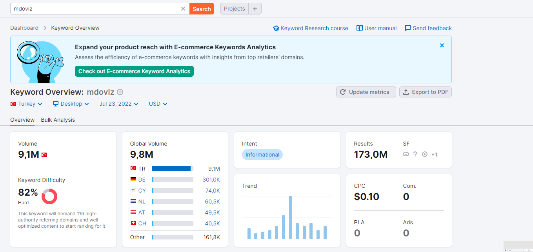Click the question mark icon under SF
Image resolution: width=533 pixels, height=252 pixels.
[x=415, y=155]
